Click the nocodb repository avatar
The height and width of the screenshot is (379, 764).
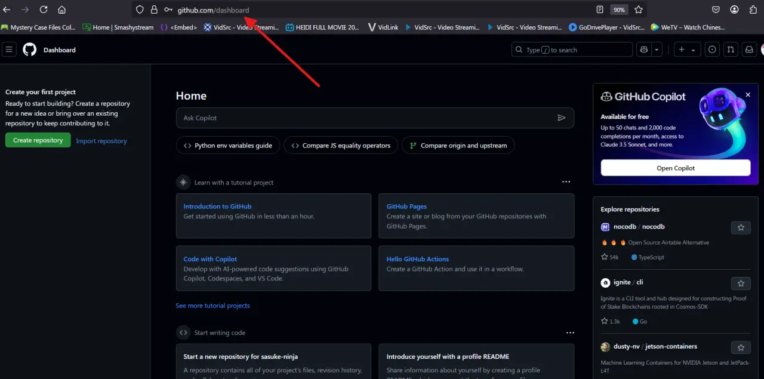click(605, 227)
